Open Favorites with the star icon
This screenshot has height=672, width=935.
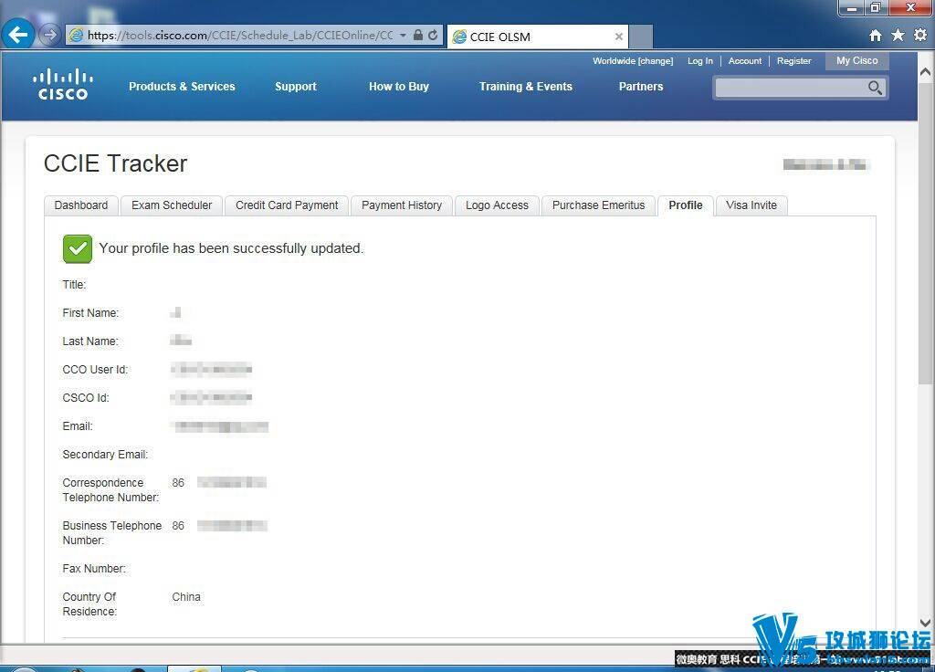[x=898, y=36]
